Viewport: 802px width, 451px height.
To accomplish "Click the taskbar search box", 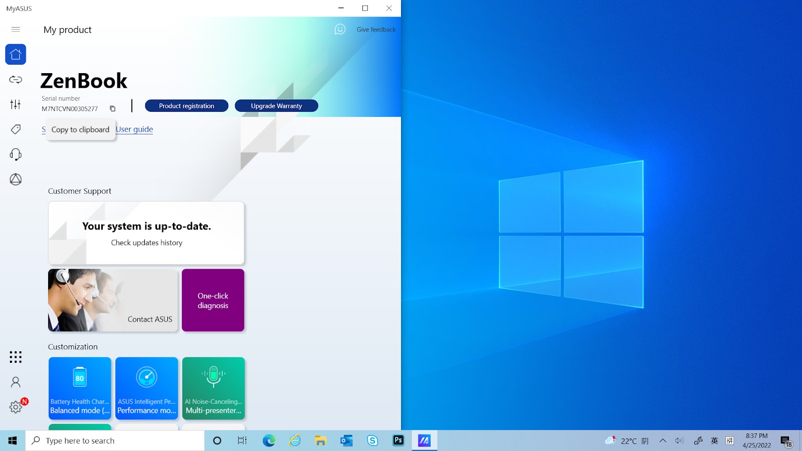I will [115, 440].
